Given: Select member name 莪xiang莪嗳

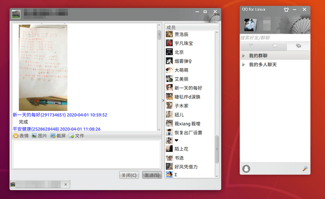Looking at the screenshot, I should [187, 124].
